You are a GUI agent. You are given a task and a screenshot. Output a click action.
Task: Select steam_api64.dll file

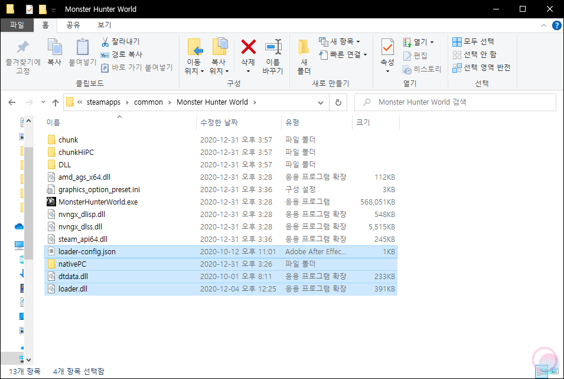pyautogui.click(x=221, y=239)
